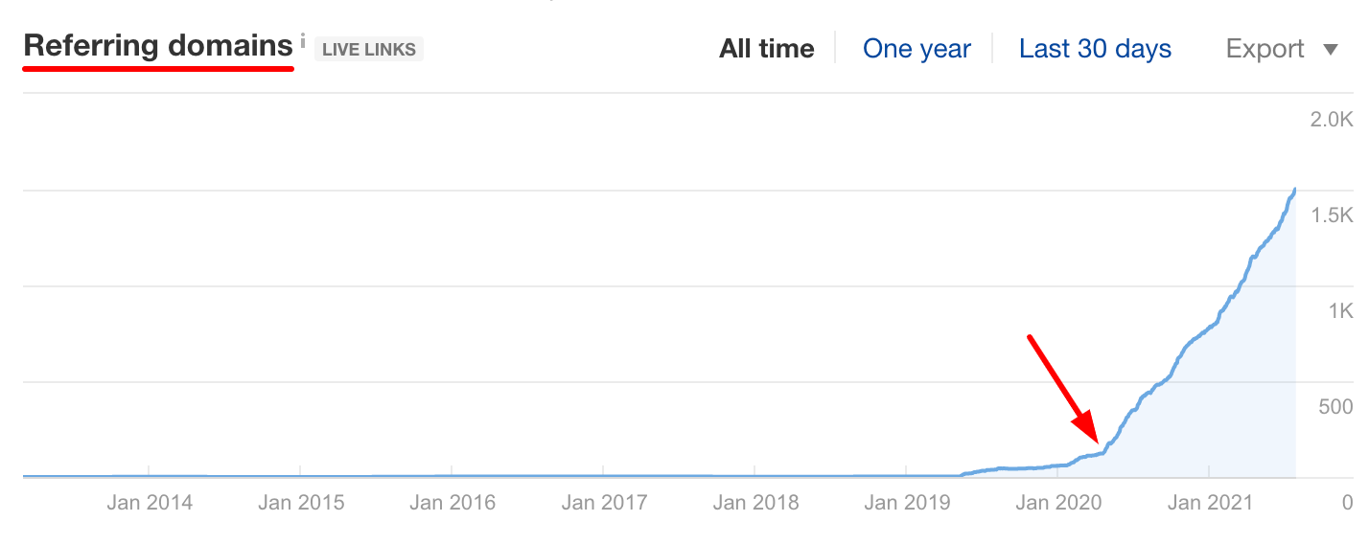
Task: Click the Referring domains heading
Action: point(158,45)
